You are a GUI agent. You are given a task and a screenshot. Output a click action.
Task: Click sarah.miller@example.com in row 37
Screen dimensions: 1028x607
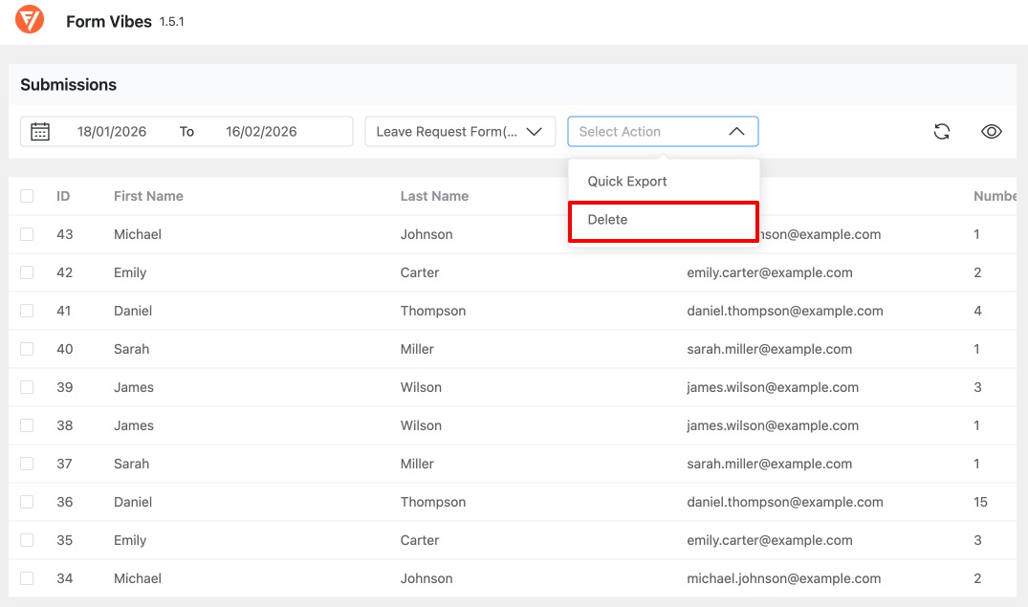click(x=770, y=464)
